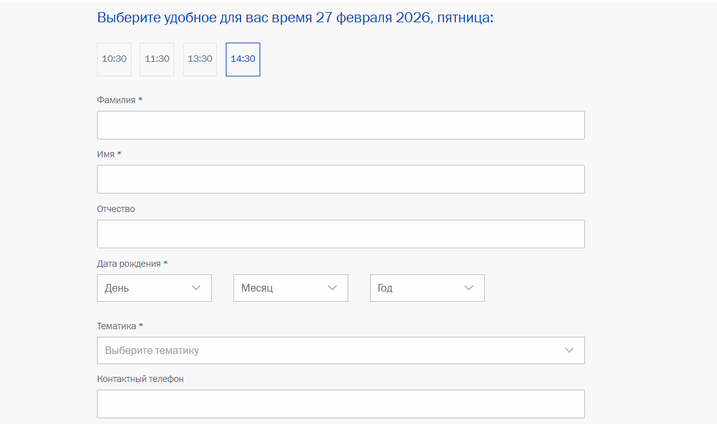The image size is (717, 424).
Task: Select the 10:30 time slot
Action: (x=114, y=59)
